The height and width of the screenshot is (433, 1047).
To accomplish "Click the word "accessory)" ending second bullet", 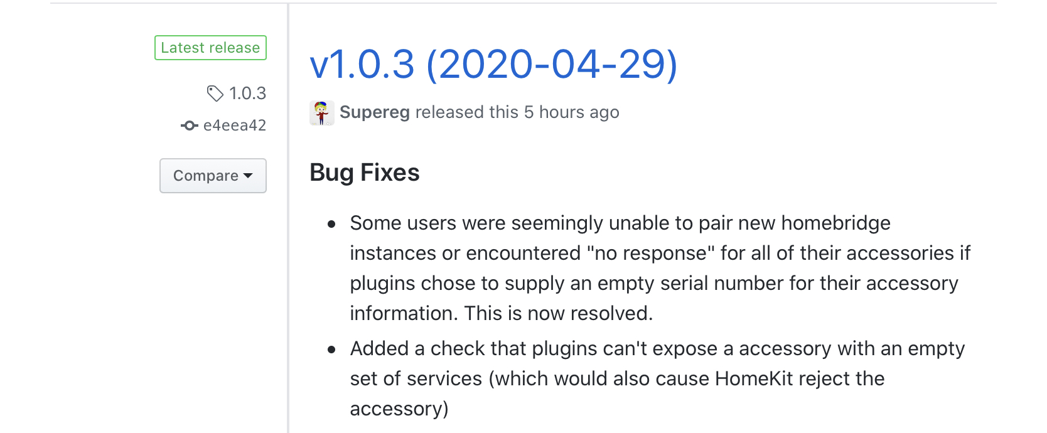I will (x=399, y=409).
